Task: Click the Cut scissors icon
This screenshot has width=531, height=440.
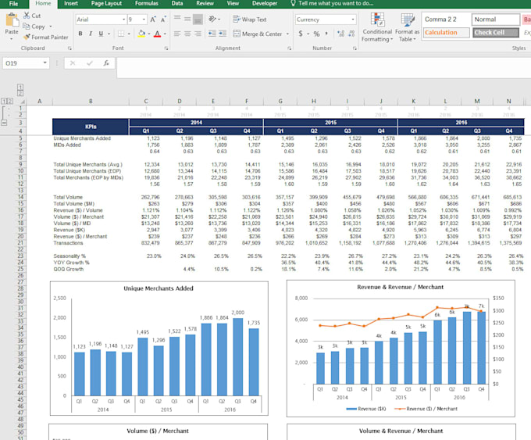Action: (27, 16)
